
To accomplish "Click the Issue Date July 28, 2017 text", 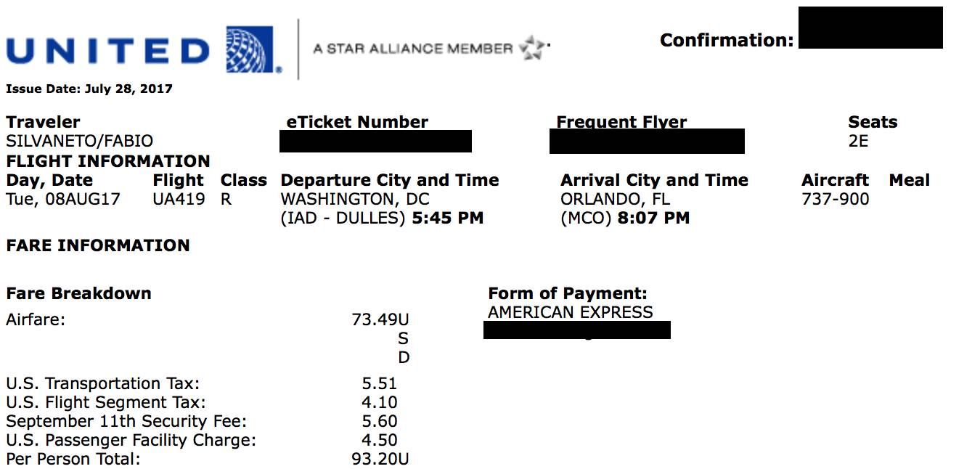I will click(x=89, y=89).
